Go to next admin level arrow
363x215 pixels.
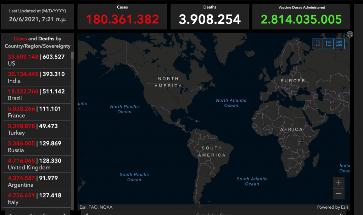click(x=64, y=214)
